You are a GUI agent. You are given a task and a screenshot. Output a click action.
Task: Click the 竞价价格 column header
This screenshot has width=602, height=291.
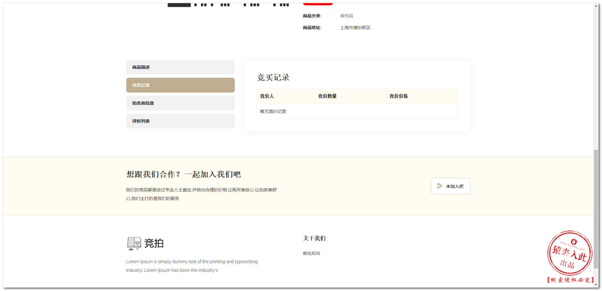pyautogui.click(x=422, y=96)
